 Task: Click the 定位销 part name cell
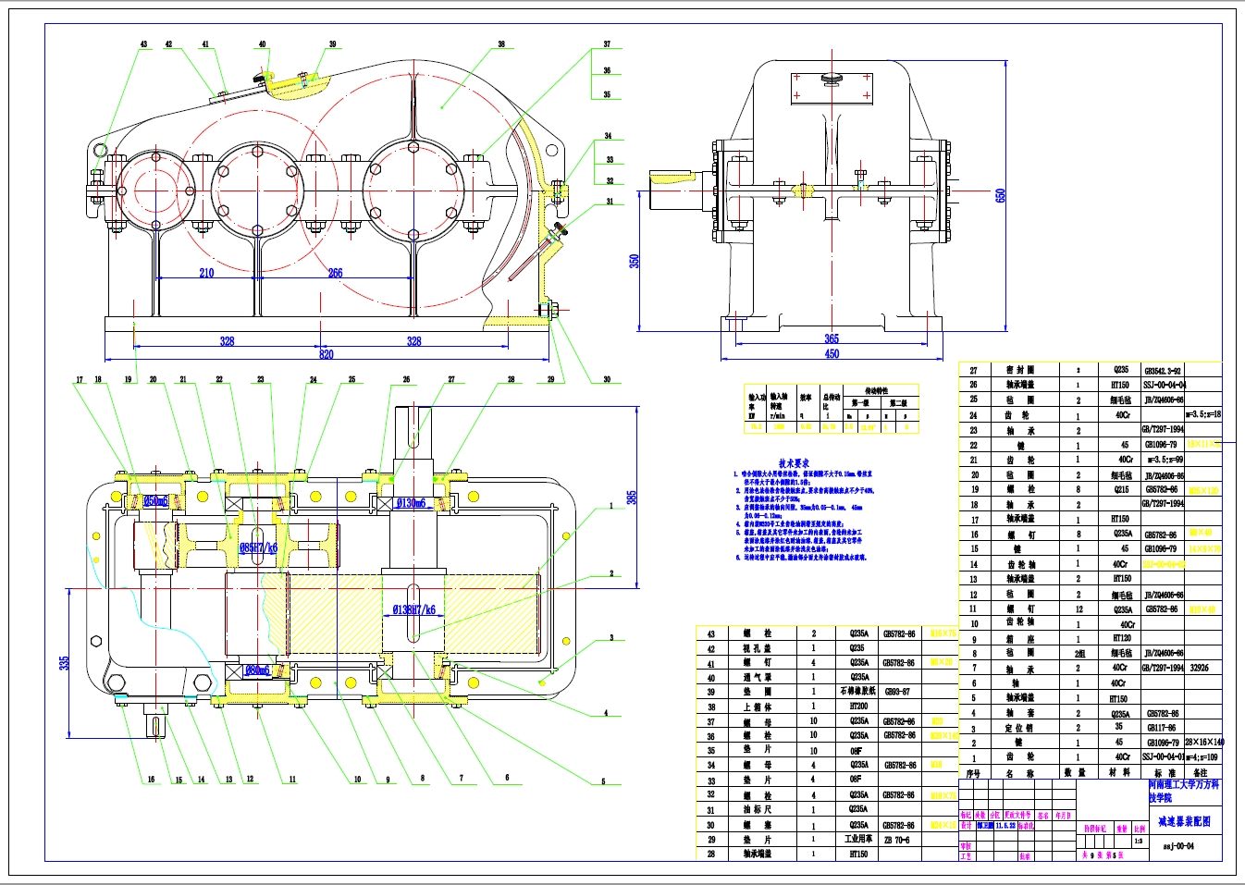point(1018,728)
